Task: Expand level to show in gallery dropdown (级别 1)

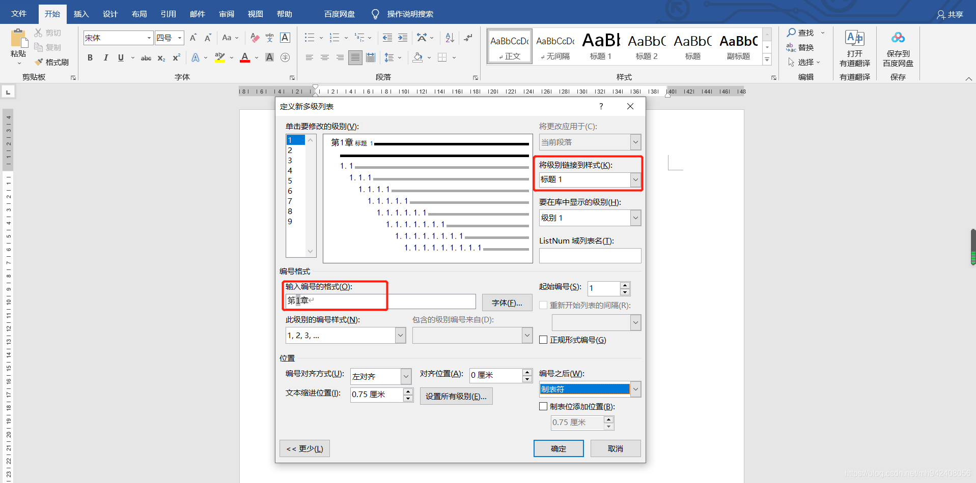Action: click(635, 218)
